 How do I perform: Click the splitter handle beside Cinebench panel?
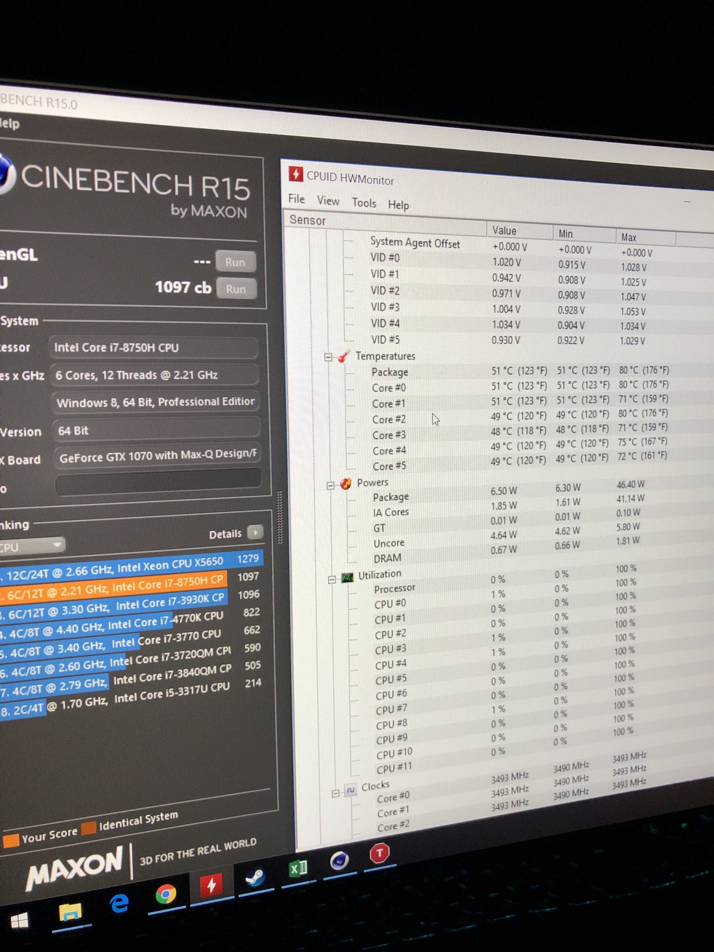tap(280, 517)
